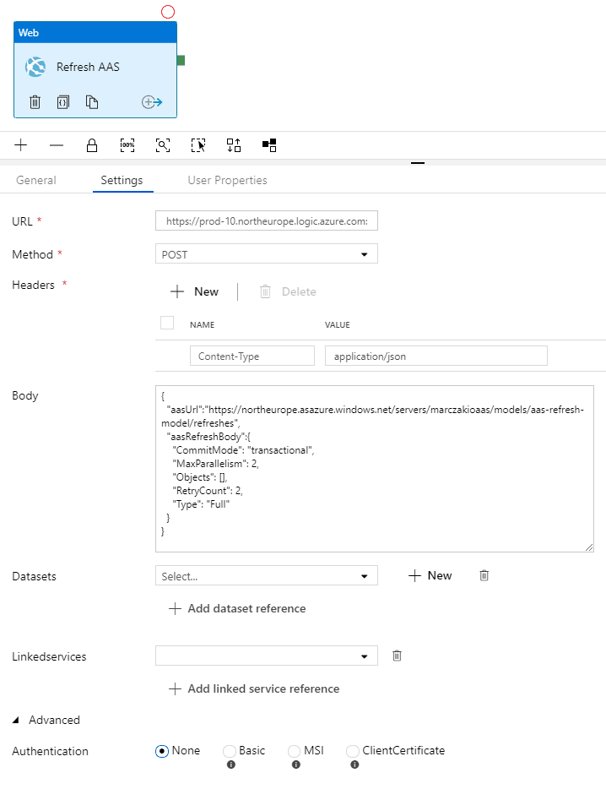This screenshot has height=789, width=606.
Task: Click the green success output handle
Action: point(181,61)
